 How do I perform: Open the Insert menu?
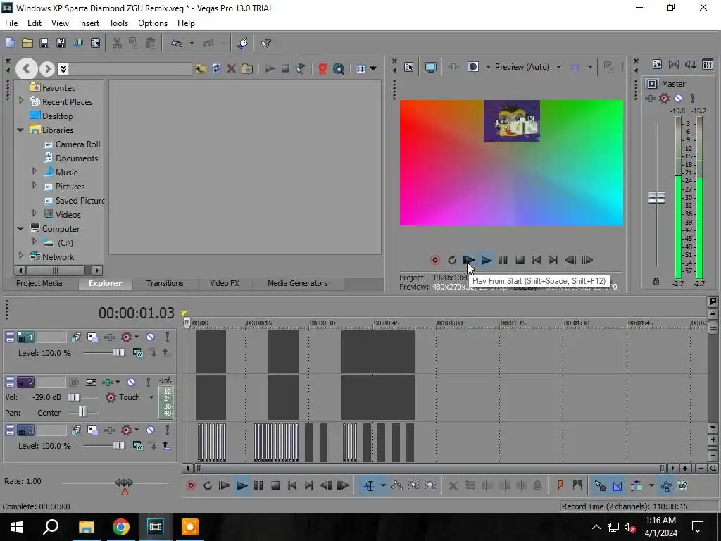click(x=89, y=23)
